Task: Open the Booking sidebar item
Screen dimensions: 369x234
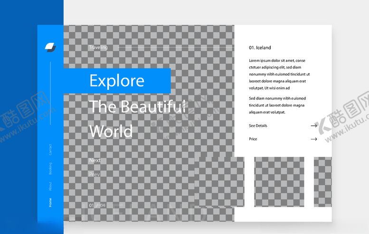Action: coord(50,168)
